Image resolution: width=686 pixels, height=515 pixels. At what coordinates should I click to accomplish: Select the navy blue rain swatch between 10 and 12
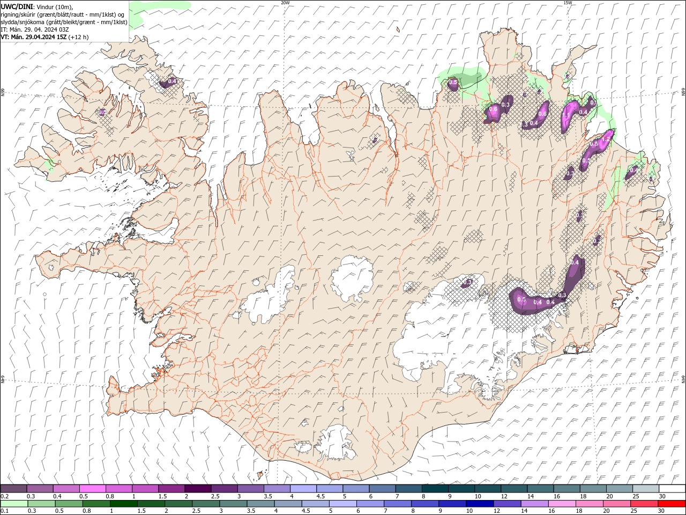pos(479,504)
